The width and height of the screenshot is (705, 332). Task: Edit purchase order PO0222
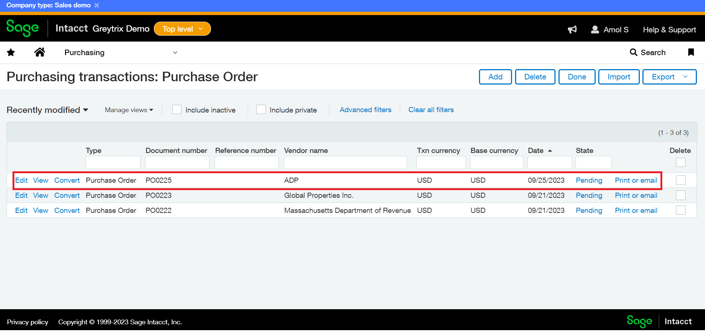click(x=21, y=210)
